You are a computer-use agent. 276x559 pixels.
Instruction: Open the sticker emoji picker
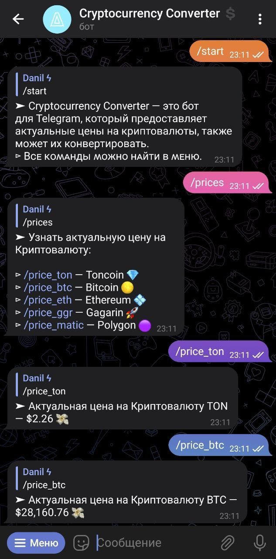tap(81, 543)
